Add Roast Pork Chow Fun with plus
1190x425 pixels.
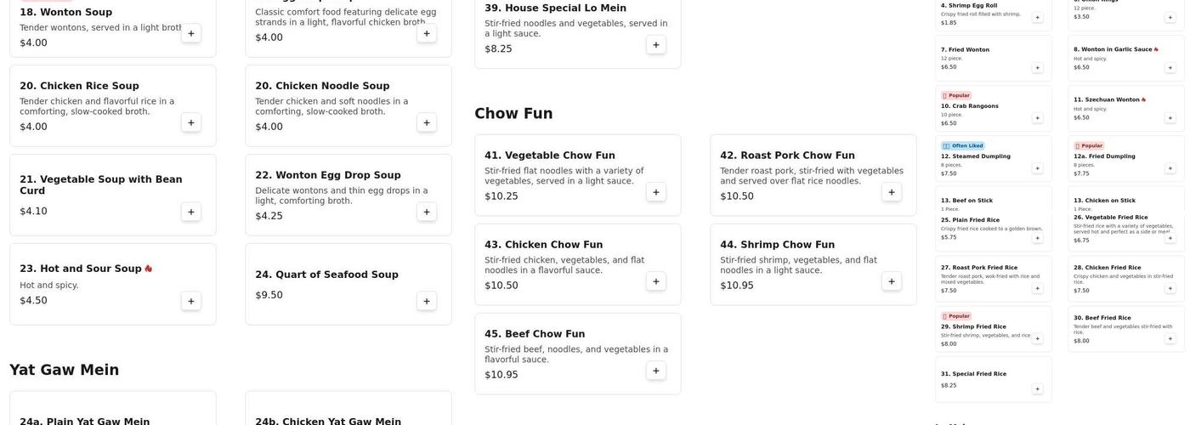(x=892, y=192)
